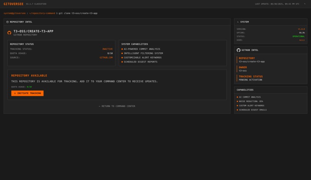Click the Pending Activation tracking status text

click(250, 80)
